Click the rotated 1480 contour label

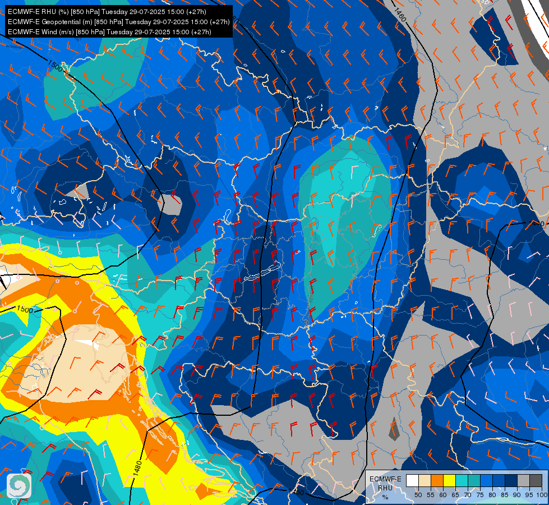[137, 469]
